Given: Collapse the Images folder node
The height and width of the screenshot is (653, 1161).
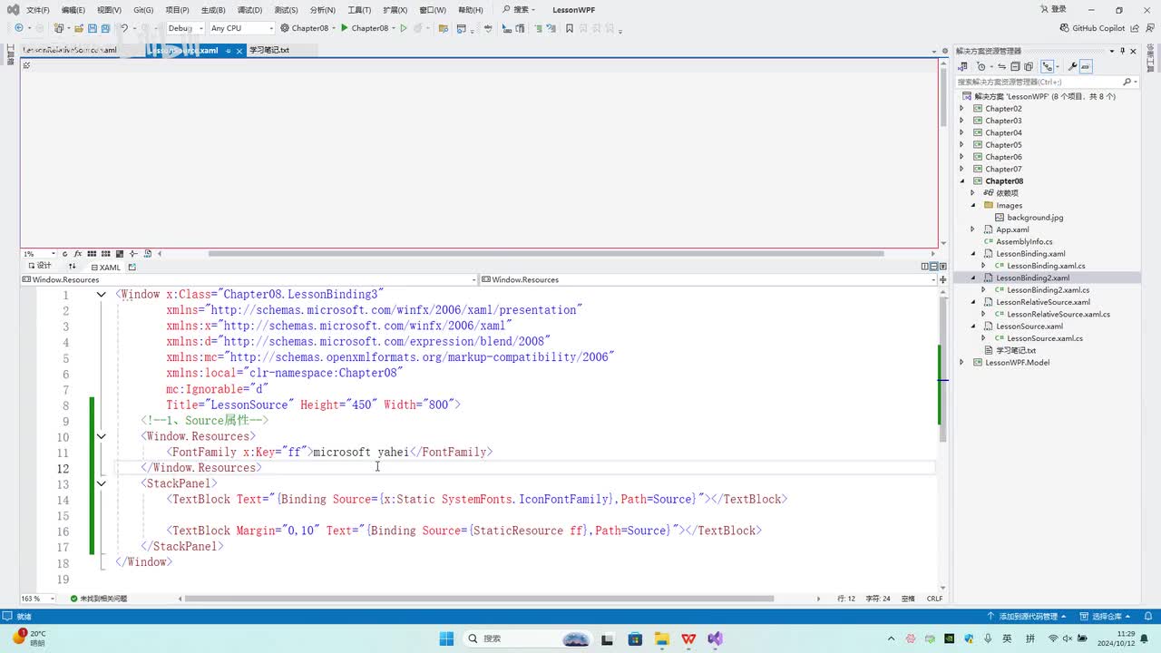Looking at the screenshot, I should (x=973, y=205).
